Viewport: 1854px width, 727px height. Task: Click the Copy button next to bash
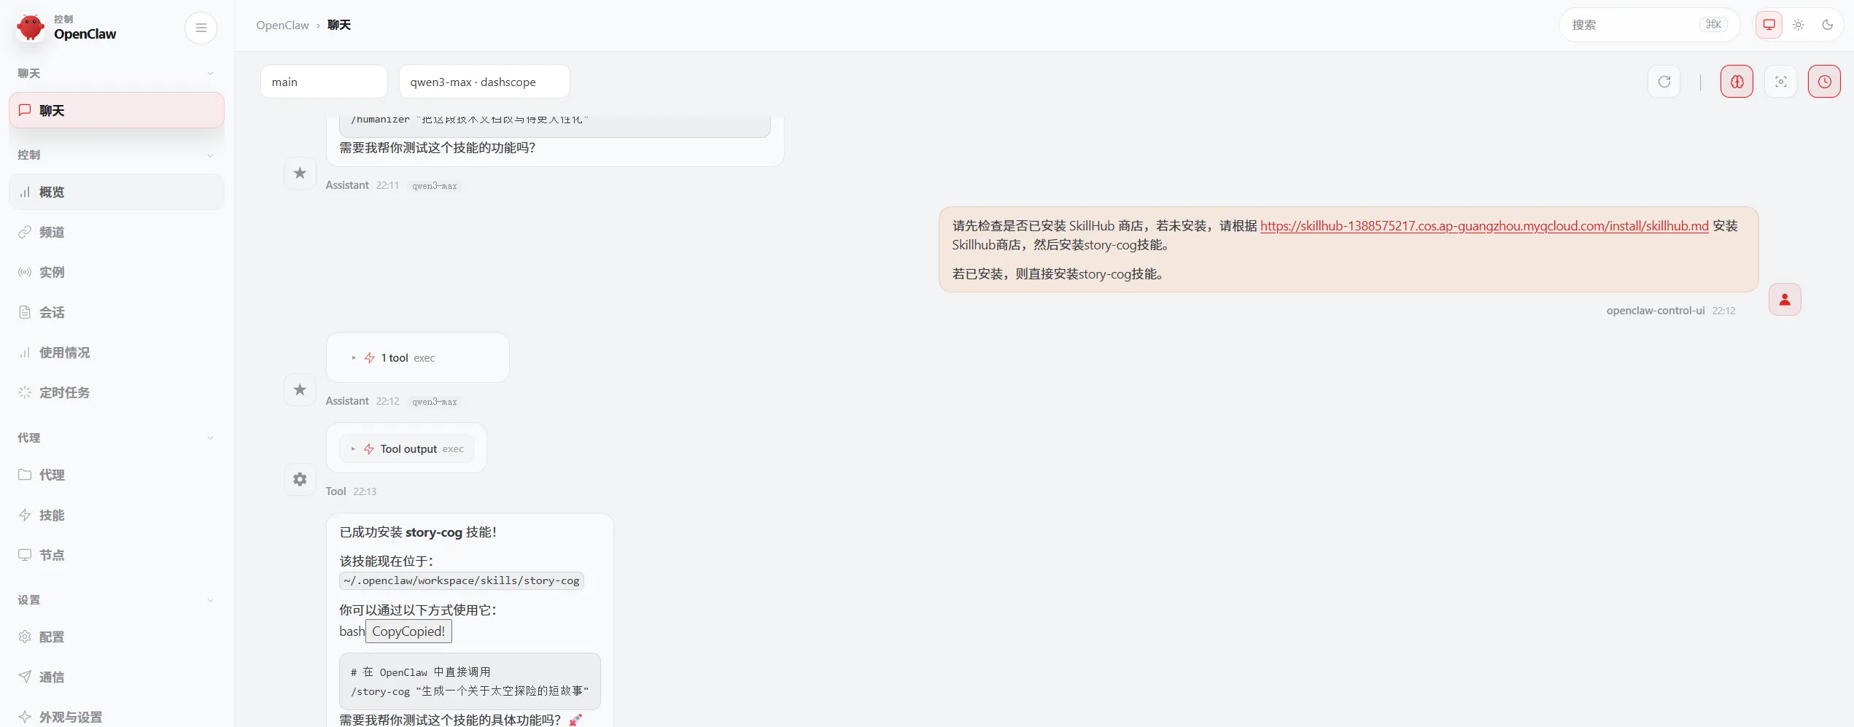click(x=408, y=631)
